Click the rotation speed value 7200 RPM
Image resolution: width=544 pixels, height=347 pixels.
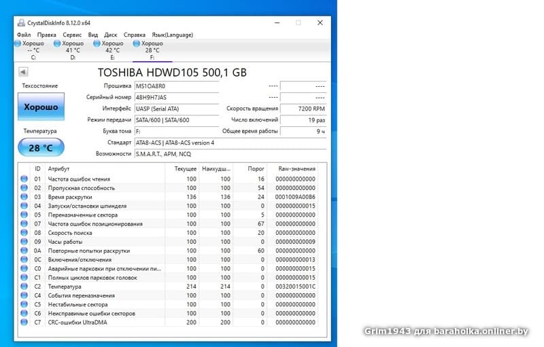coord(303,109)
